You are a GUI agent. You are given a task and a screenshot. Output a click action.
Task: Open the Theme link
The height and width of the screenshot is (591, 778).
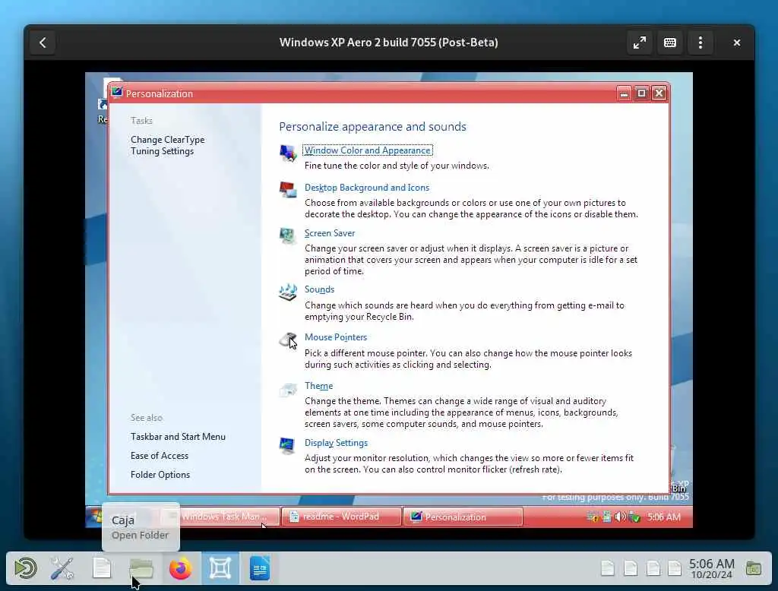tap(318, 386)
